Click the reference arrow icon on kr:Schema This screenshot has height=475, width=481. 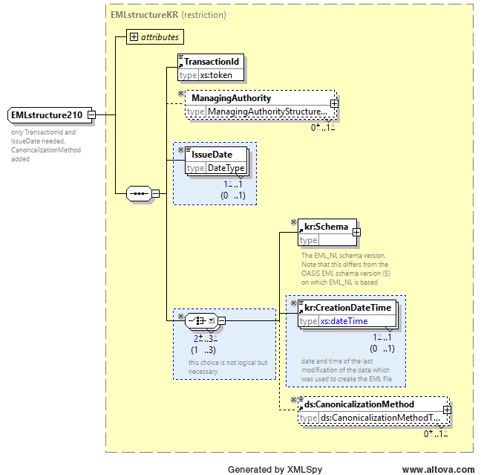(301, 230)
